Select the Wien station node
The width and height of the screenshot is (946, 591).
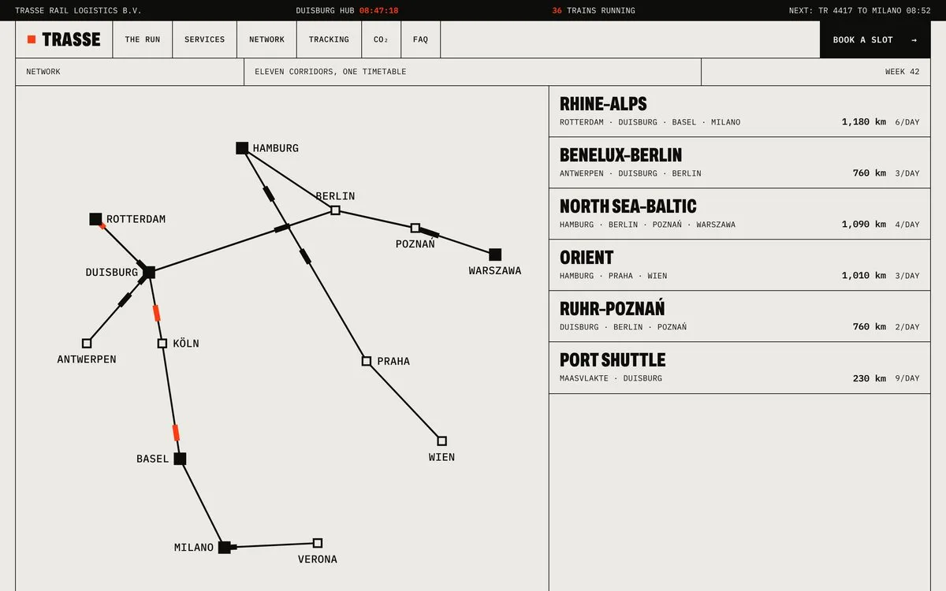pyautogui.click(x=442, y=441)
